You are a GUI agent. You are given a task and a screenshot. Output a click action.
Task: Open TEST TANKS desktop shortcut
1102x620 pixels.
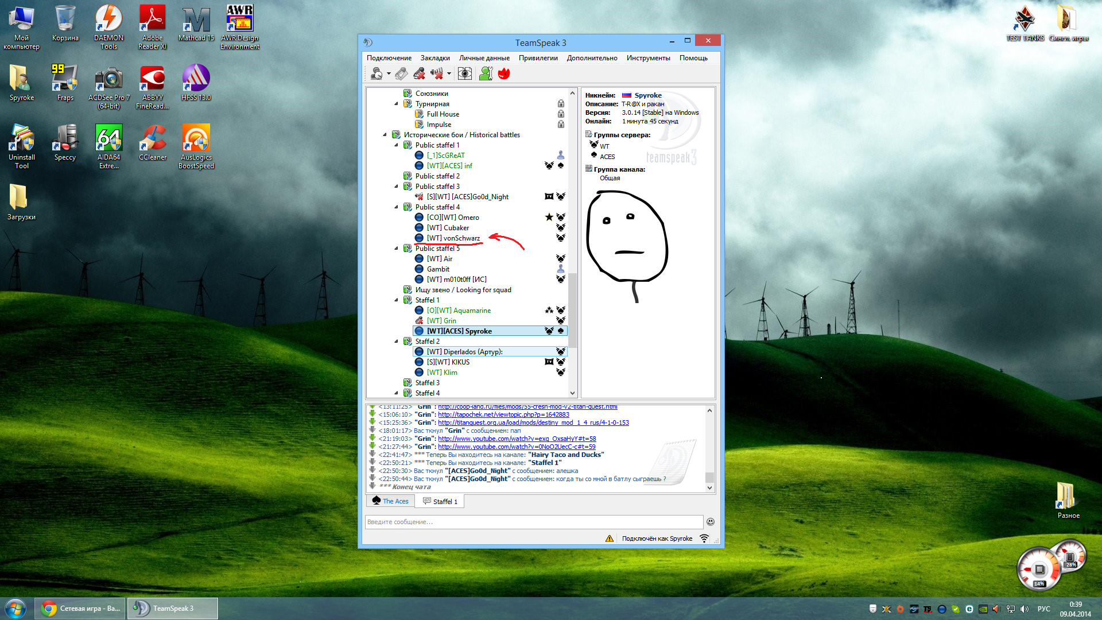click(1025, 24)
